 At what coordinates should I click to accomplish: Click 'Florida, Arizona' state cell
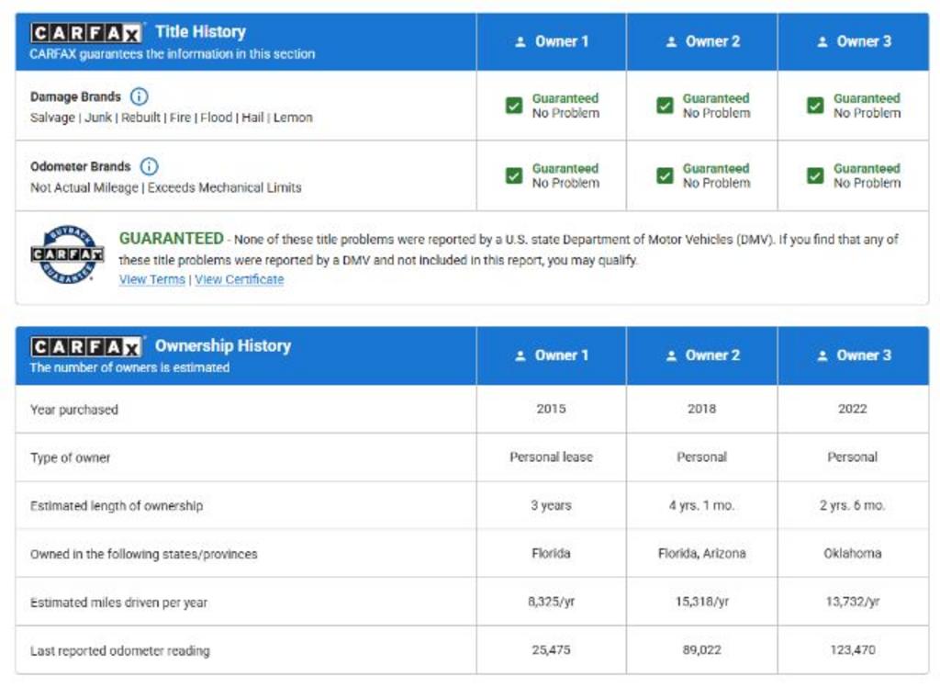tap(702, 553)
